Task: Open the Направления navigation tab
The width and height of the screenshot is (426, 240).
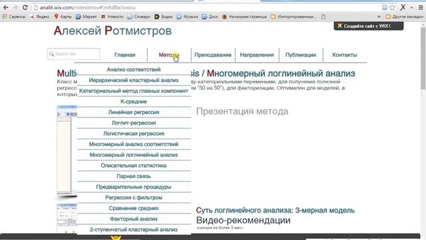Action: click(257, 55)
